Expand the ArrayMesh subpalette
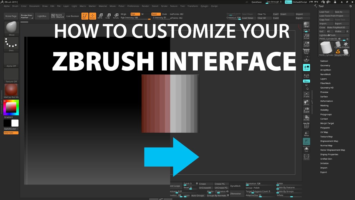The image size is (355, 200). click(326, 70)
